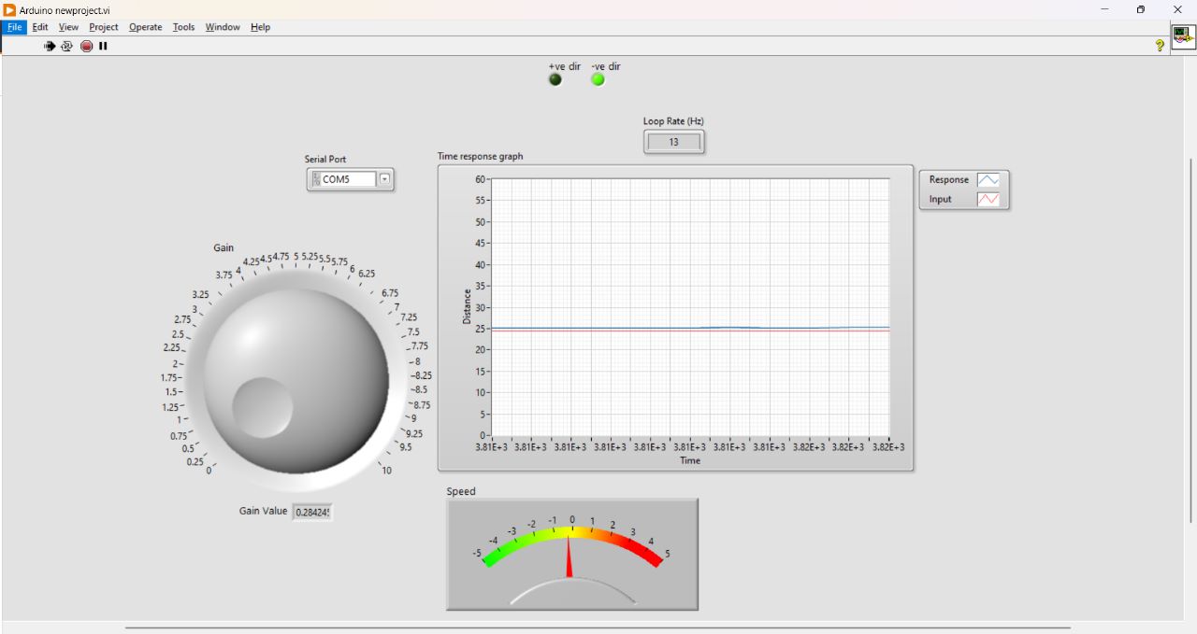Click the Gain Value numeric field
This screenshot has width=1197, height=634.
312,513
